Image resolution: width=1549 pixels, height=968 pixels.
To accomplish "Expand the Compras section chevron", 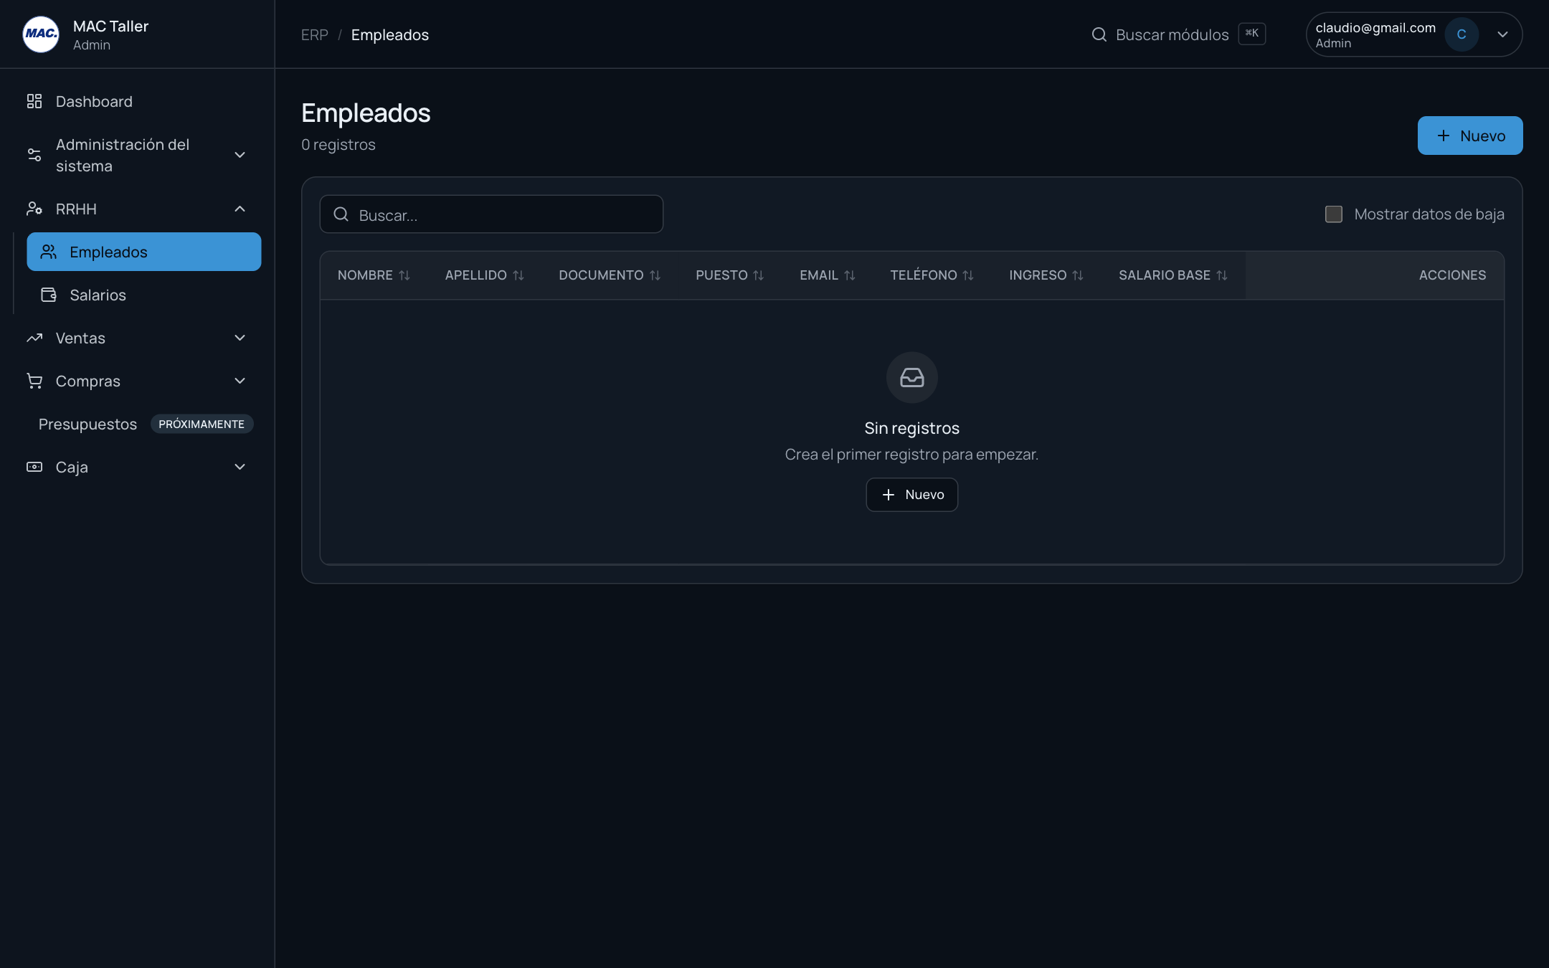I will point(240,381).
